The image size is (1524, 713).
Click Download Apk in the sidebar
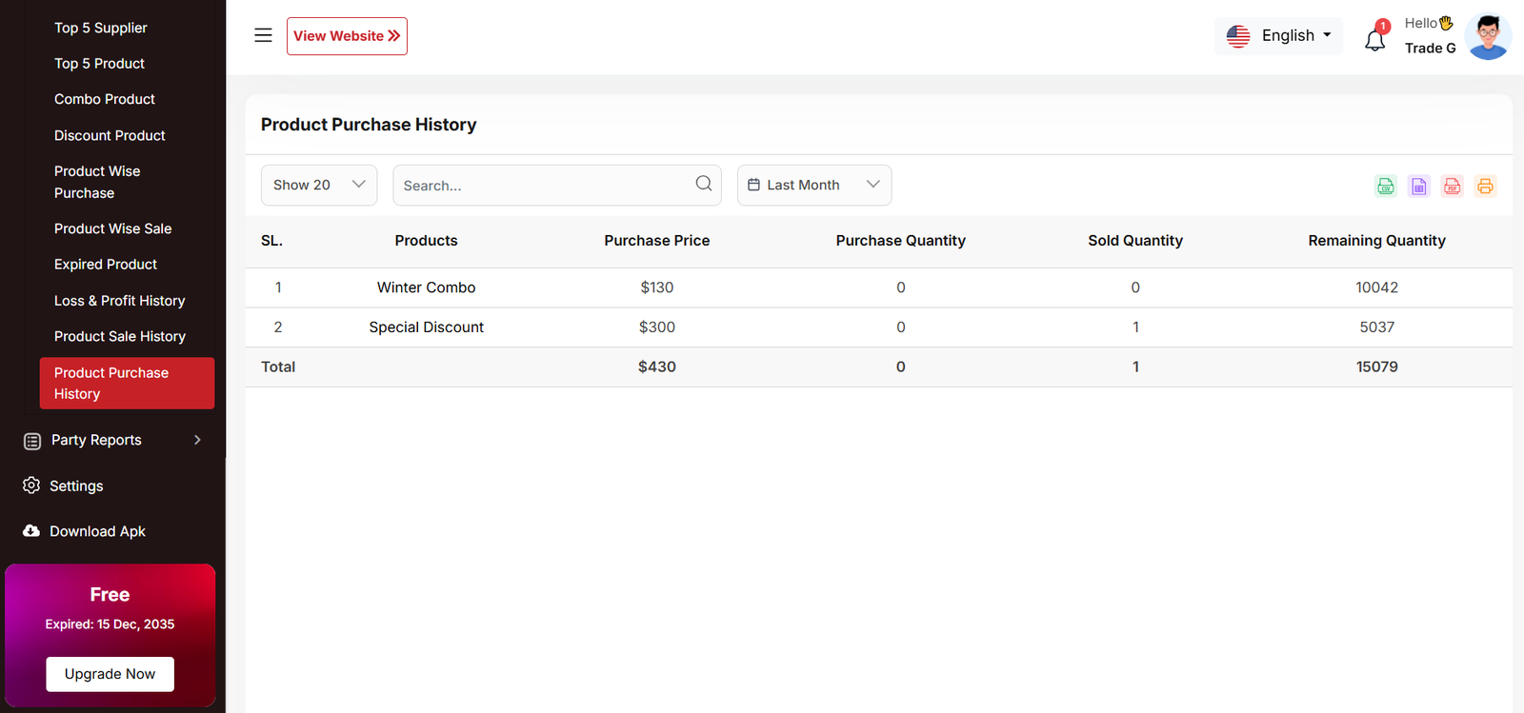[x=97, y=531]
